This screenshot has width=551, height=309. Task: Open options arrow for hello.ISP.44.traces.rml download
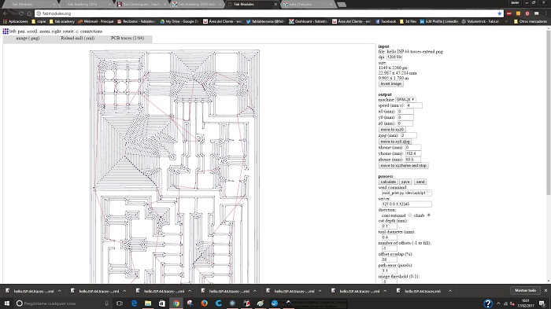[450, 291]
